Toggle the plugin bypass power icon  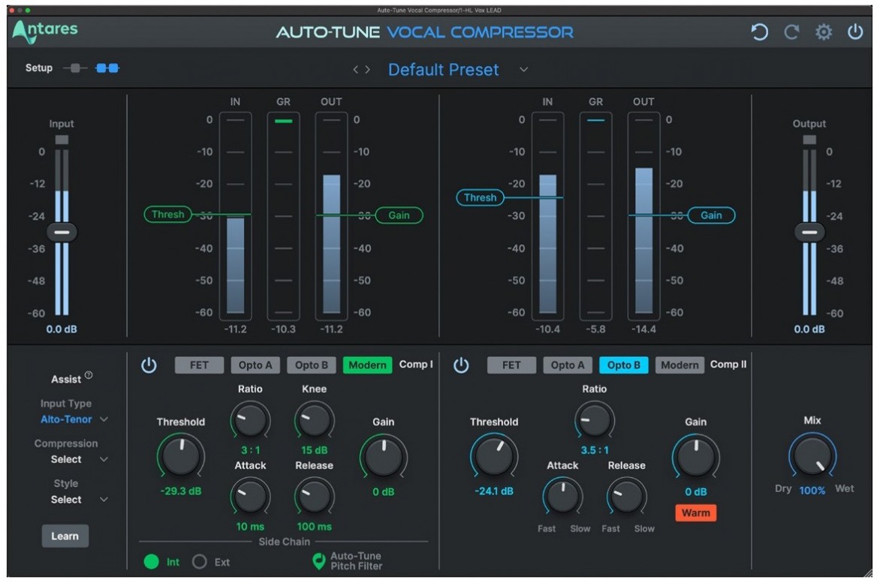854,32
